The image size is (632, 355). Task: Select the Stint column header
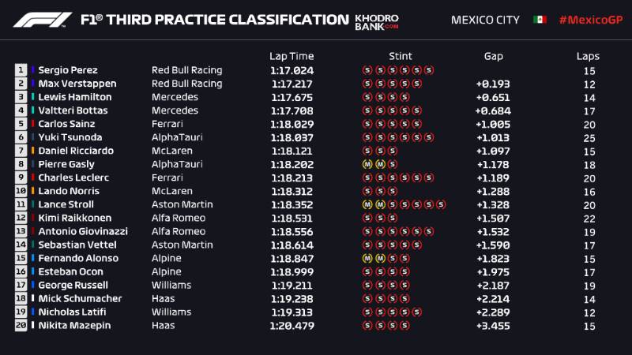tap(401, 56)
